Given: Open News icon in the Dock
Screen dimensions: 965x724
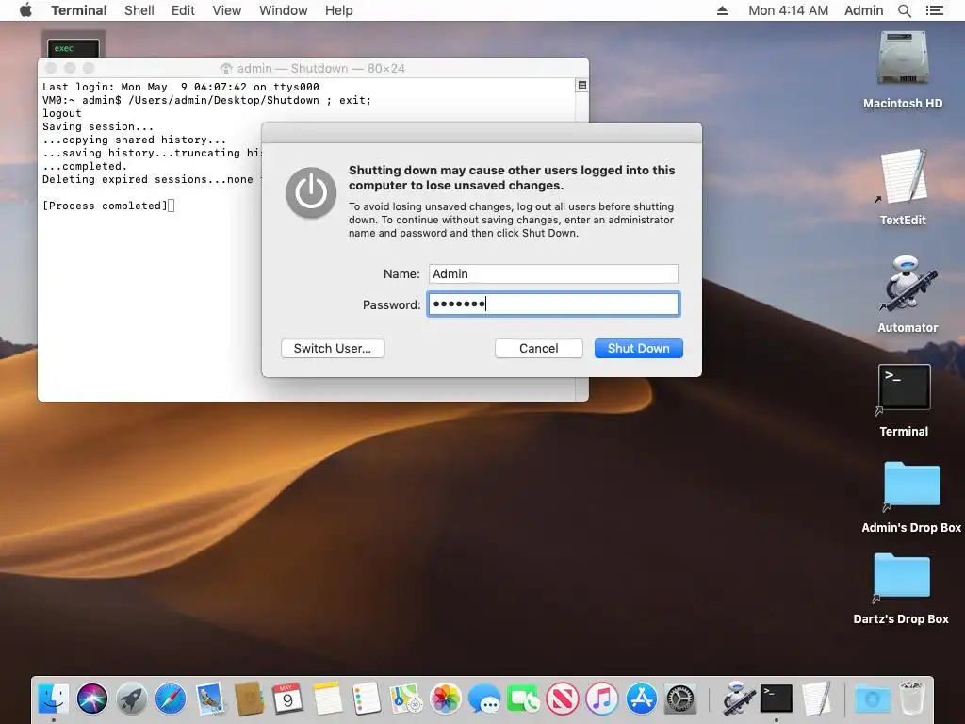Looking at the screenshot, I should [563, 699].
